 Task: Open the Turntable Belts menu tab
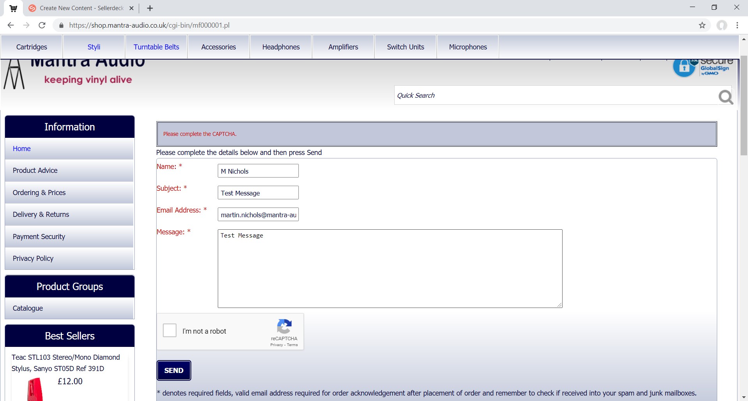coord(156,47)
